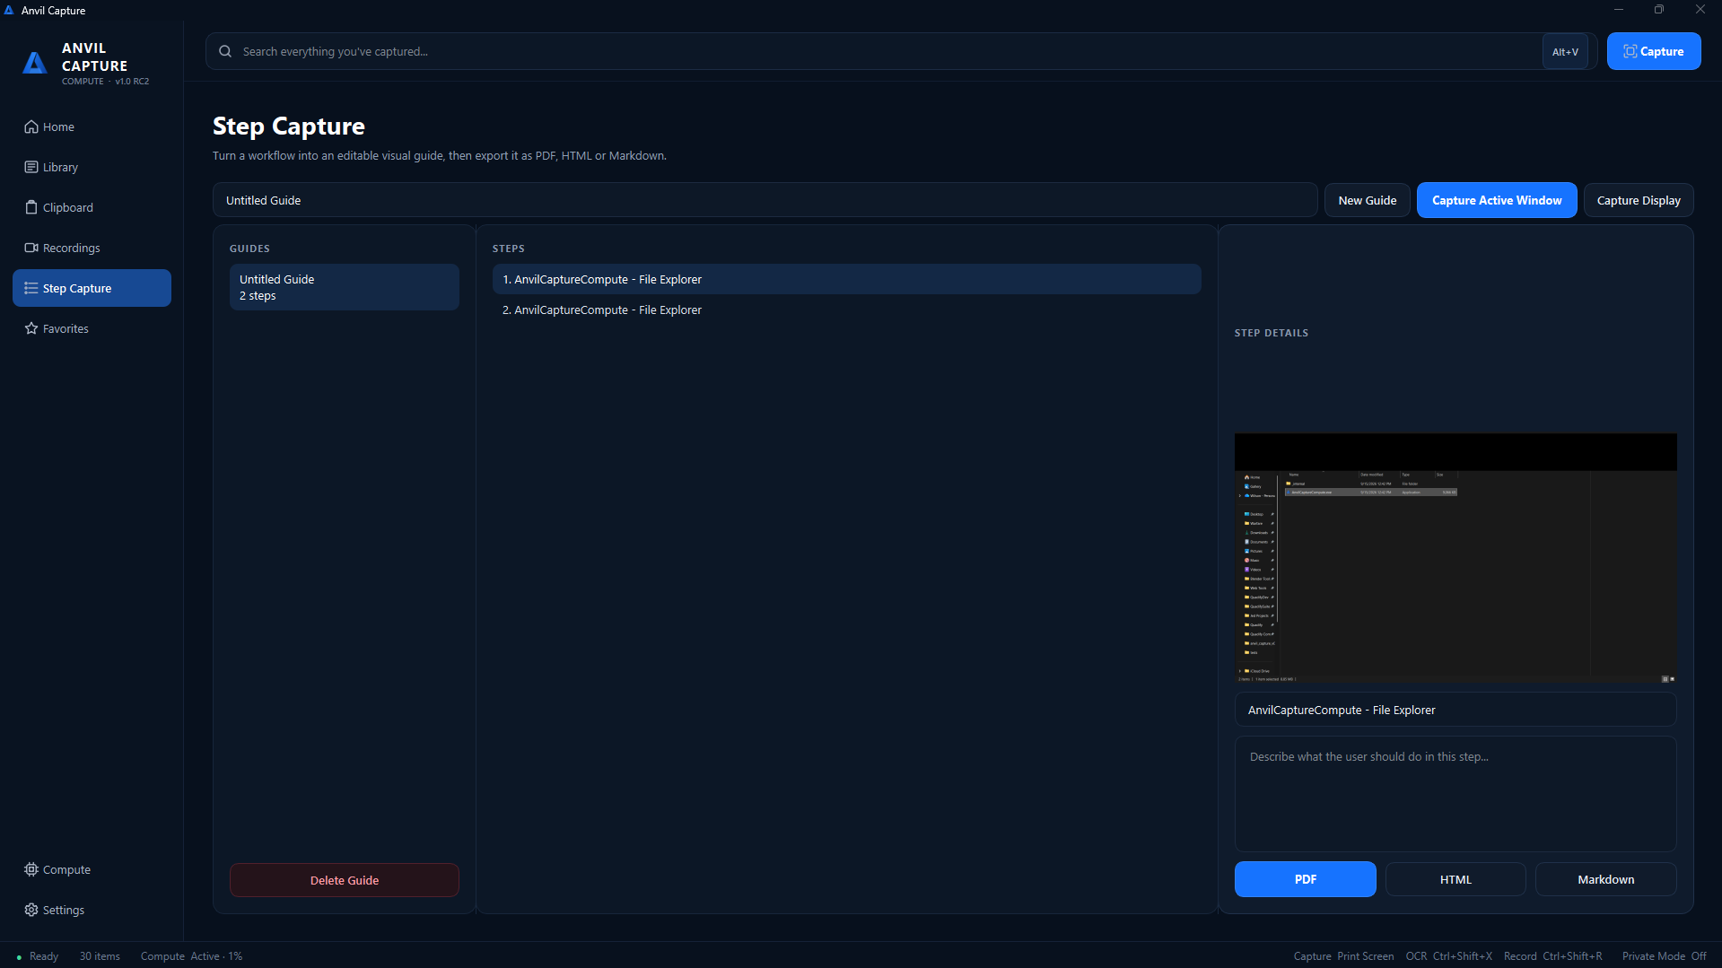Open the Compute chip icon
Screen dimensions: 1722x968
point(31,869)
